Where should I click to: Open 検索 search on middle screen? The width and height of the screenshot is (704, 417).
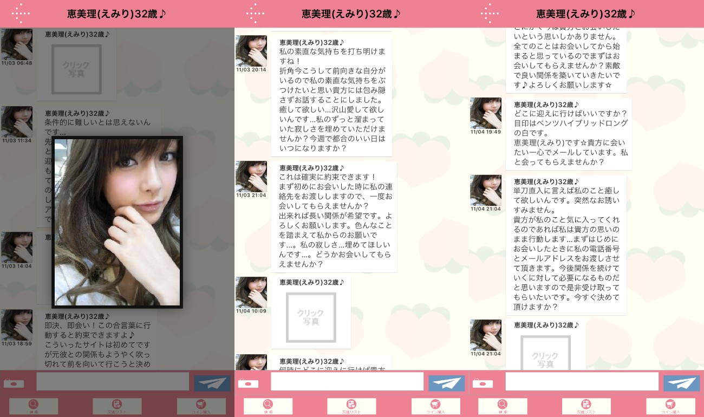268,406
